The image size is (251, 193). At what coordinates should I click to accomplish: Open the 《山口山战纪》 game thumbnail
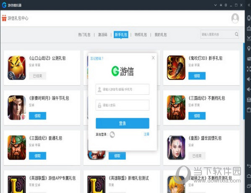(x=17, y=68)
